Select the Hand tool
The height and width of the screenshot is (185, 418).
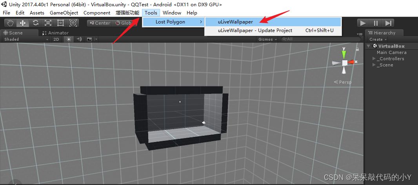(10, 23)
